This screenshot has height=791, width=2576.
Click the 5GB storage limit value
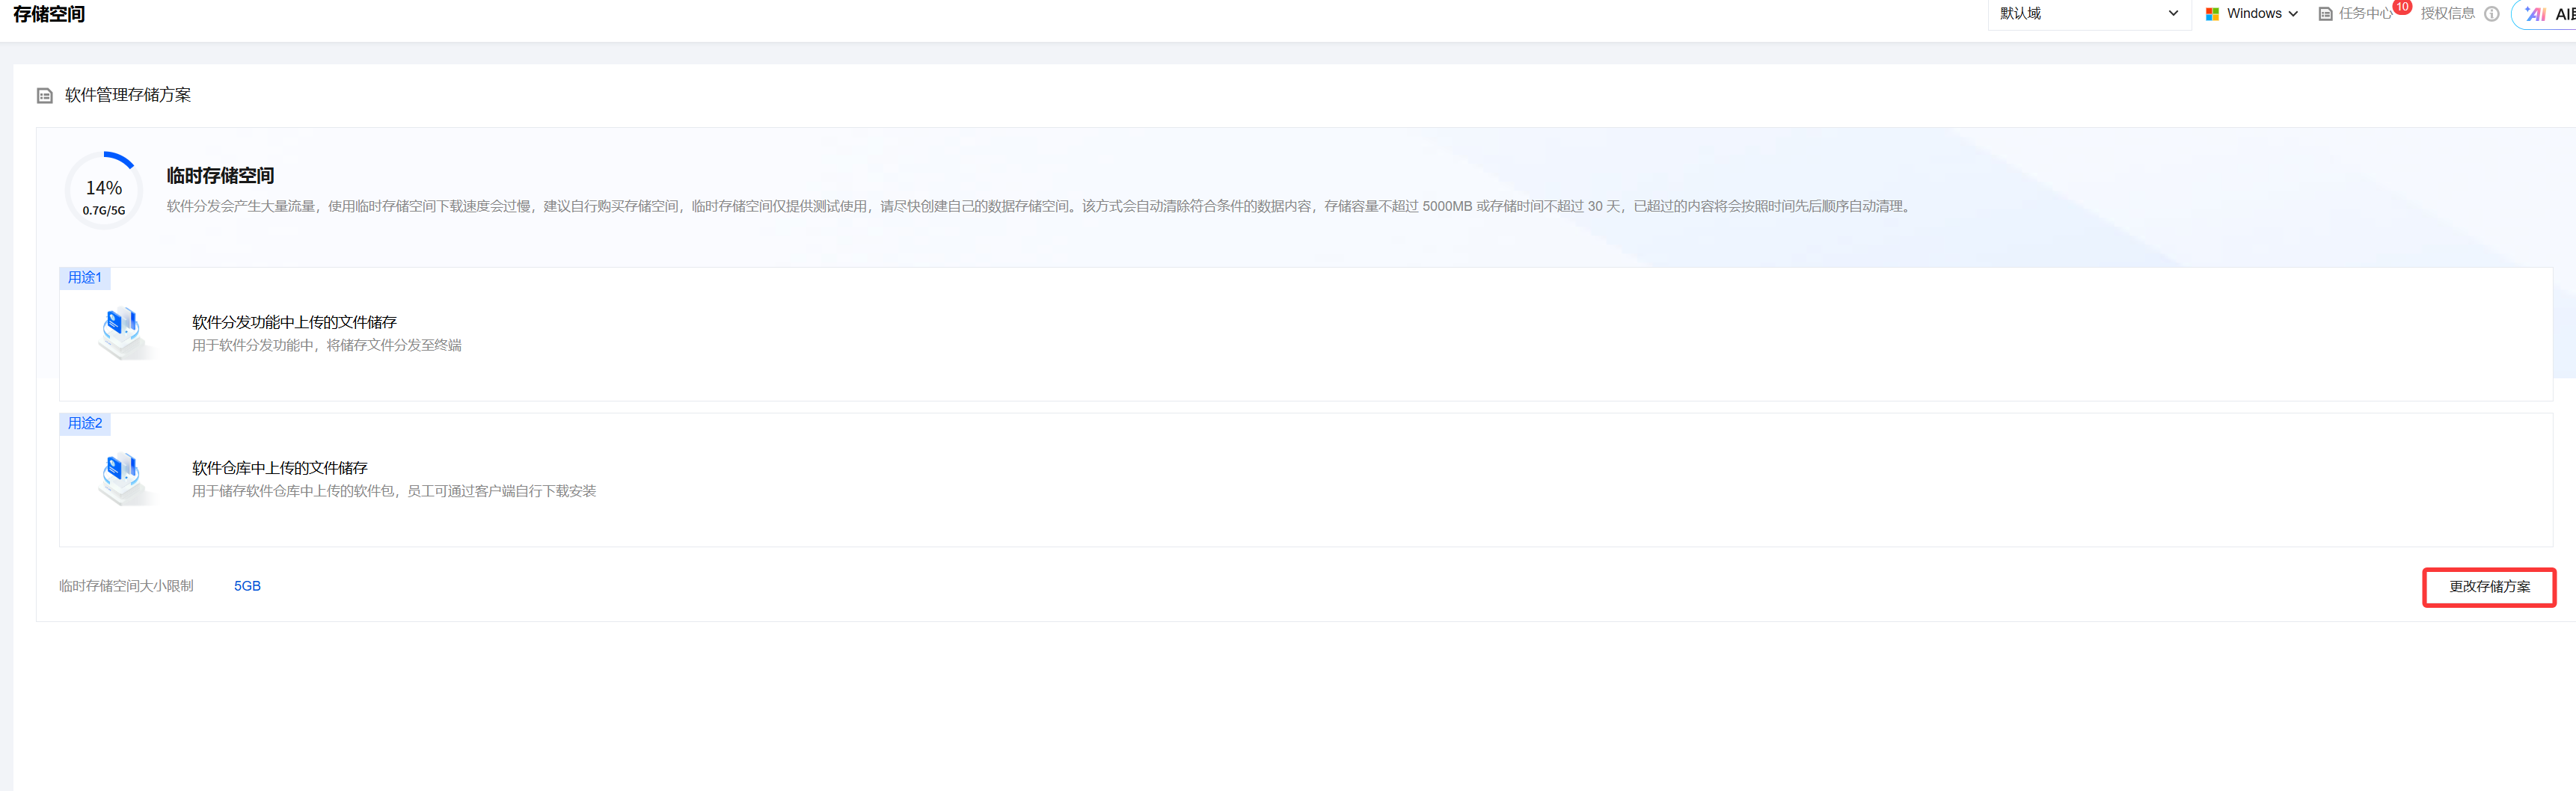tap(247, 586)
